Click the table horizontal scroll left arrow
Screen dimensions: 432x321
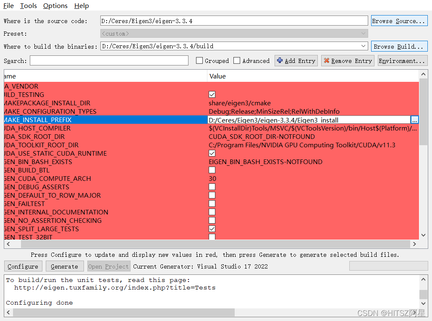[8, 244]
